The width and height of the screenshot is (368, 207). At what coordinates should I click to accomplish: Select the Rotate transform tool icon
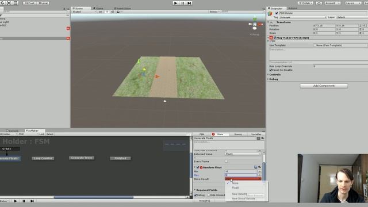(2, 3)
